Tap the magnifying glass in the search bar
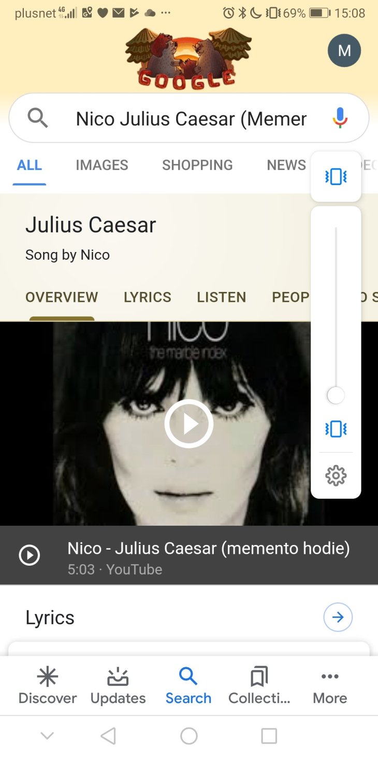The image size is (378, 757). click(38, 118)
